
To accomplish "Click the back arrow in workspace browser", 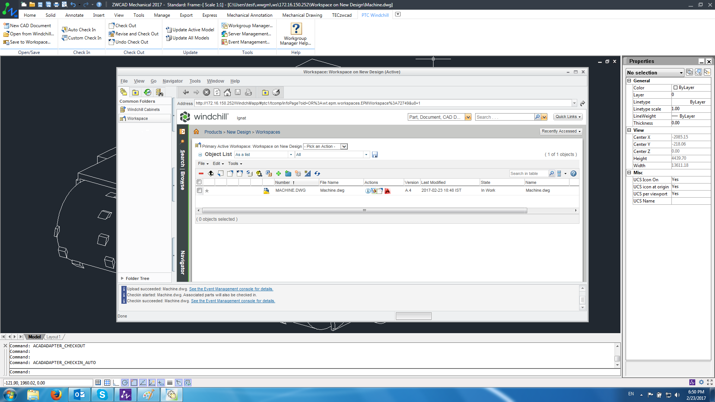I will 186,92.
